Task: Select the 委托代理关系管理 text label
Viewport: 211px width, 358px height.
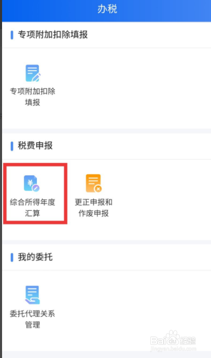Action: (32, 319)
